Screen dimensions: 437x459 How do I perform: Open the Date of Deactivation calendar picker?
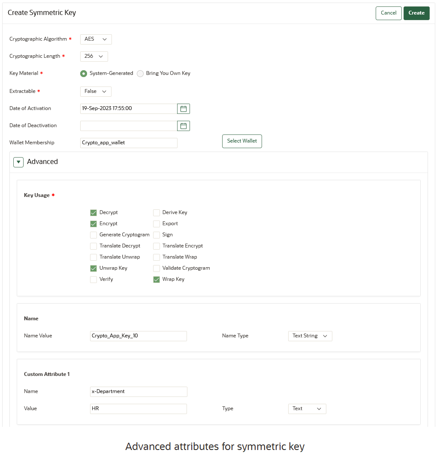(183, 125)
